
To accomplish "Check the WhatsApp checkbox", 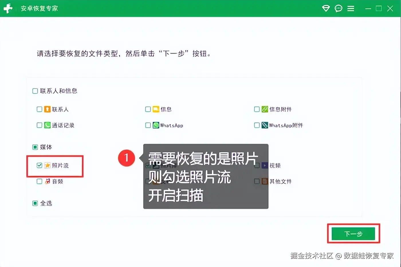I will pos(148,125).
